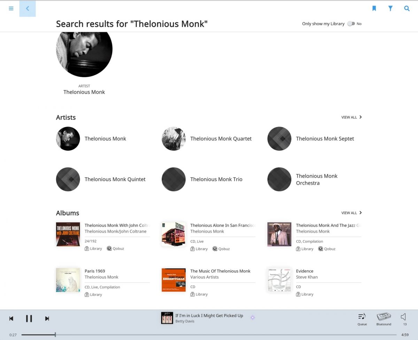This screenshot has height=340, width=418.
Task: Click the Qobuz tag on Thelonious Alone album
Action: point(221,249)
